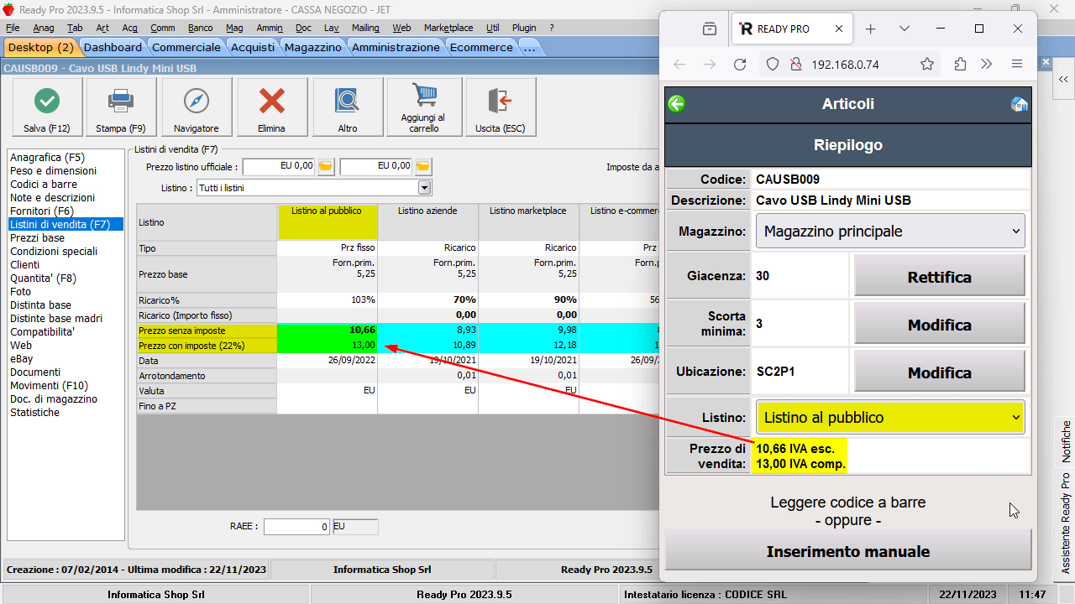The image size is (1075, 604).
Task: Collapse the side panel with double chevron
Action: [1062, 79]
